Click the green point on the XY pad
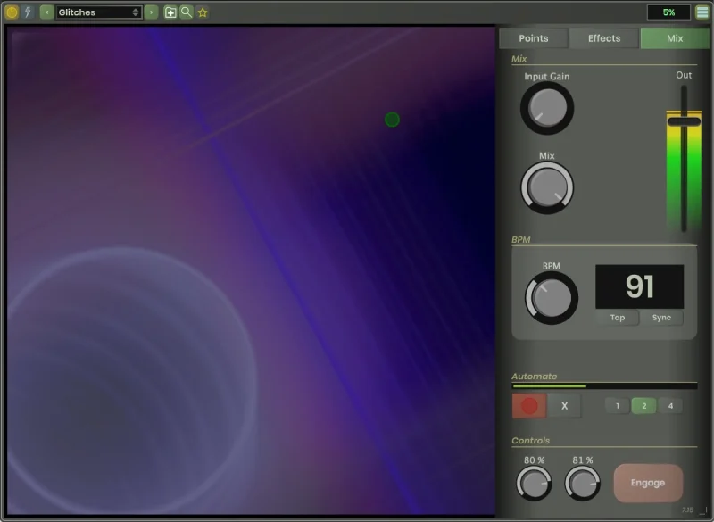The height and width of the screenshot is (522, 714). pos(392,120)
